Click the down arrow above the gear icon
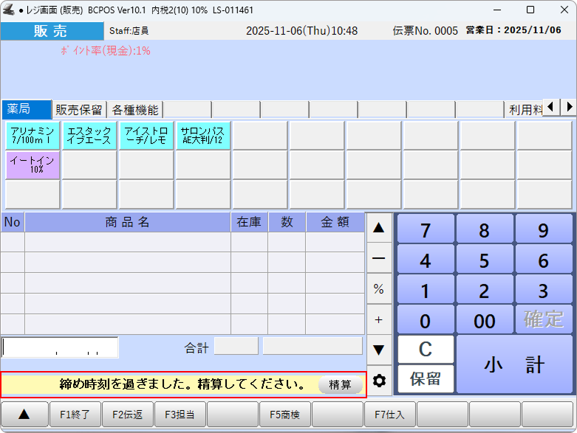 pos(379,350)
